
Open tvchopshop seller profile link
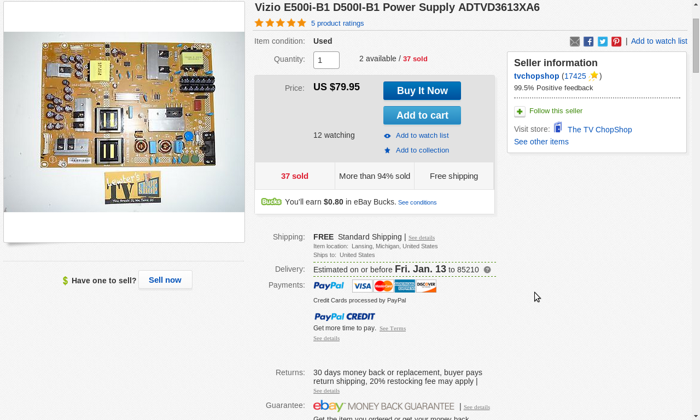[536, 76]
